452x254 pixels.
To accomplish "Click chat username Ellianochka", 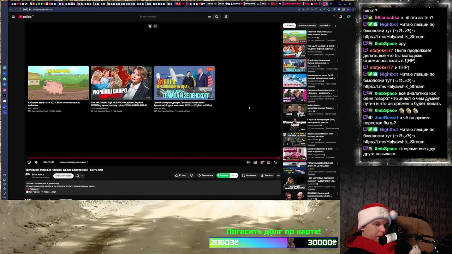I will pyautogui.click(x=387, y=18).
